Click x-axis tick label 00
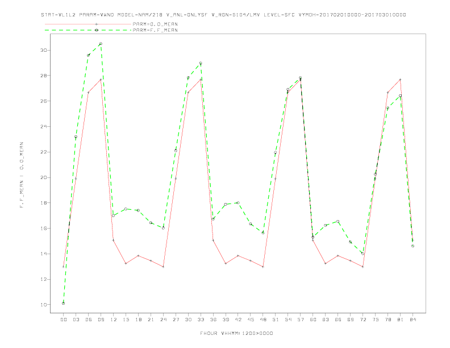 [x=64, y=320]
